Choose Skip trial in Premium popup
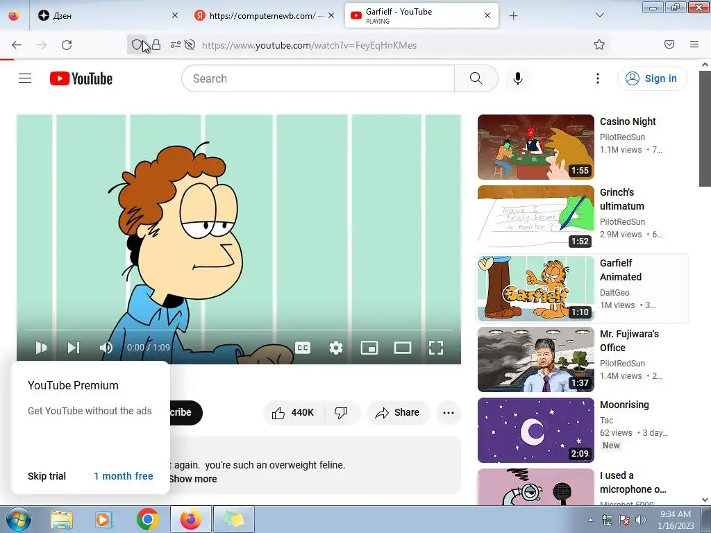Screen dimensions: 711x533 (x=47, y=476)
